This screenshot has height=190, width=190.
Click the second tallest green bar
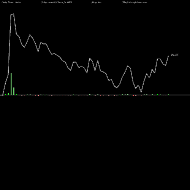coord(14,91)
